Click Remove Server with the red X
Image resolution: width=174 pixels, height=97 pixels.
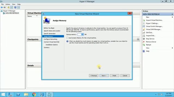pyautogui.click(x=151, y=42)
